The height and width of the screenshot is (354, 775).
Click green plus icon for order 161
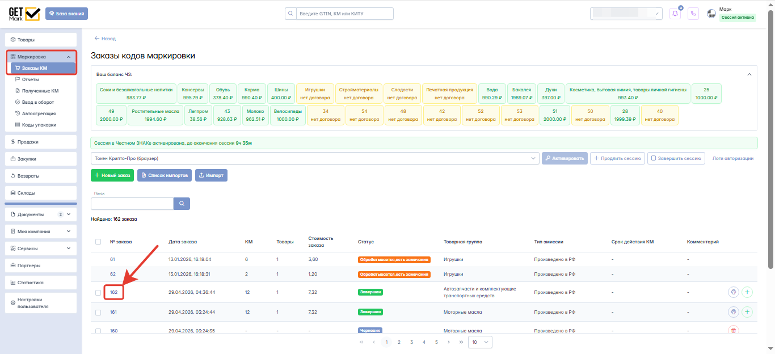tap(747, 312)
